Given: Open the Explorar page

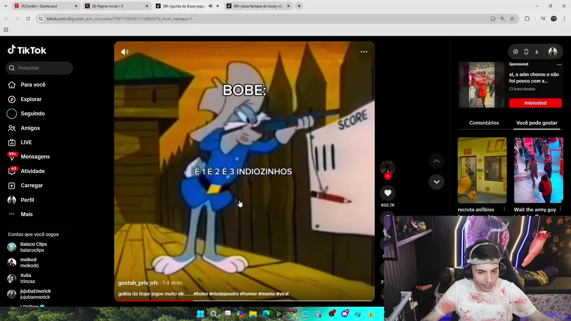Looking at the screenshot, I should click(25, 99).
